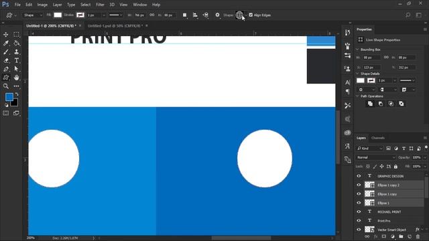Click the search icon in options bar

point(408,15)
